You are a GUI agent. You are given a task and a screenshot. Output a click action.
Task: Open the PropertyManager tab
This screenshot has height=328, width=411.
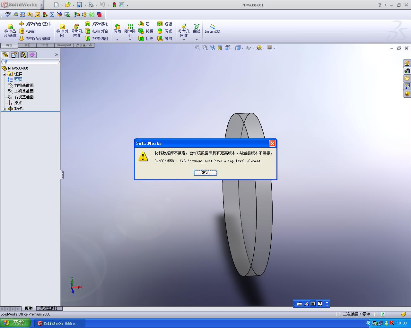pyautogui.click(x=14, y=55)
